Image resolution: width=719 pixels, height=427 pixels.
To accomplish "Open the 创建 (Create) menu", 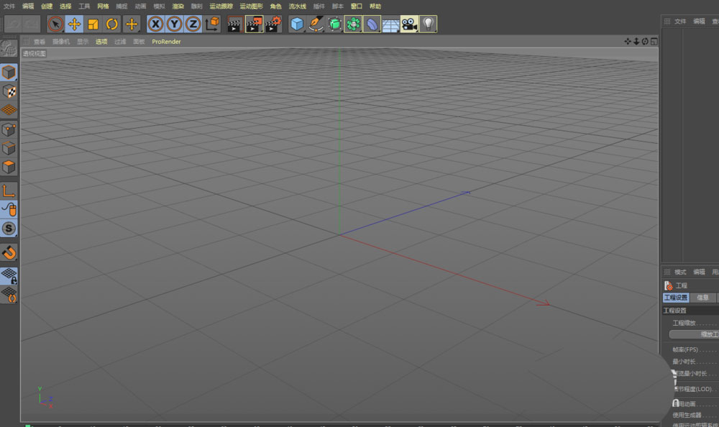I will 47,6.
